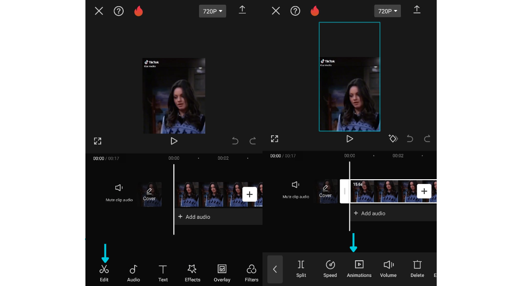Redo action in left screen
525x286 pixels.
coord(253,141)
